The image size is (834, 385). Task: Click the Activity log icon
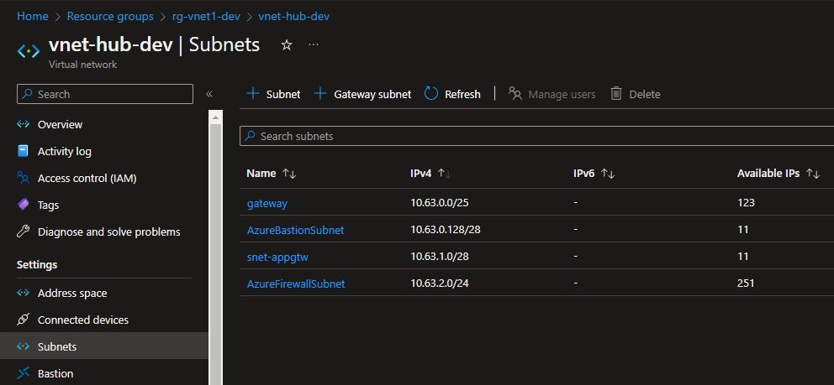coord(23,151)
